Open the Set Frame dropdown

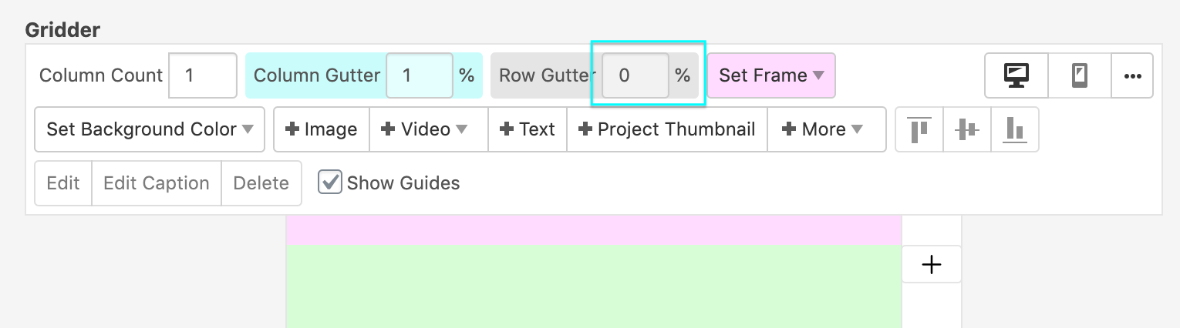point(771,75)
